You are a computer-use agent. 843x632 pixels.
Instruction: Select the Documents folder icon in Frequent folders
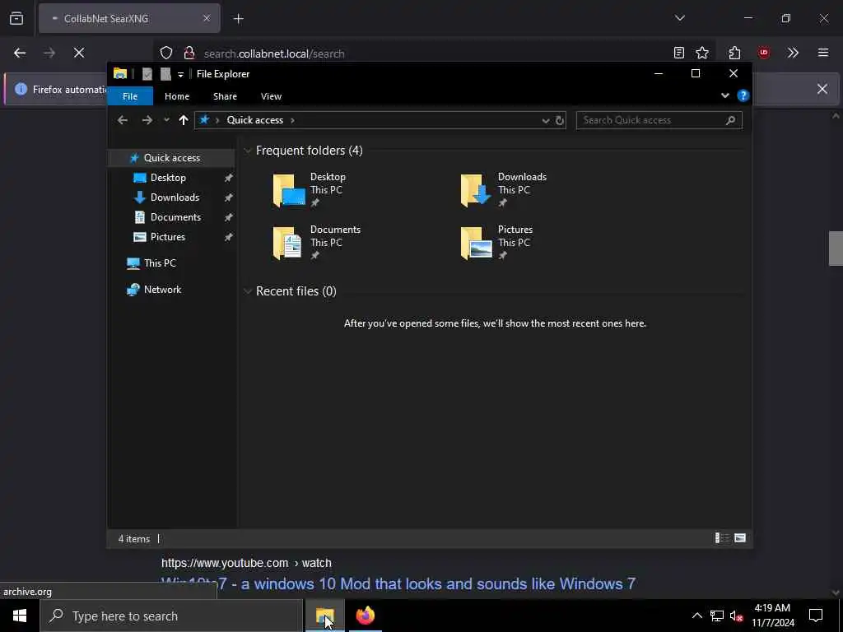287,243
